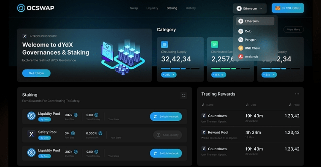Click the MetaMask fox icon

click(278, 8)
